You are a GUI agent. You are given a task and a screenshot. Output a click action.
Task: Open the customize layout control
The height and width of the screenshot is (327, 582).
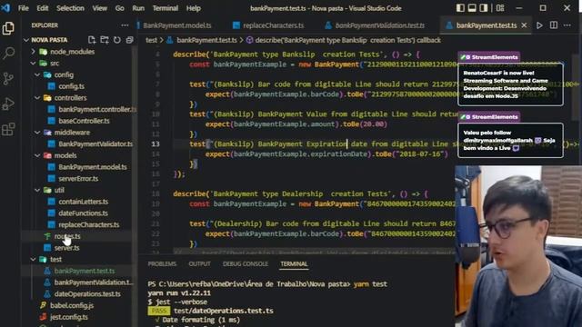coord(500,8)
